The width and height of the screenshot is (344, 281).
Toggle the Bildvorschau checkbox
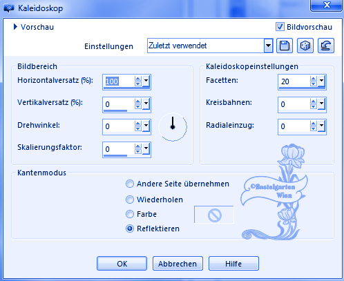(x=280, y=27)
